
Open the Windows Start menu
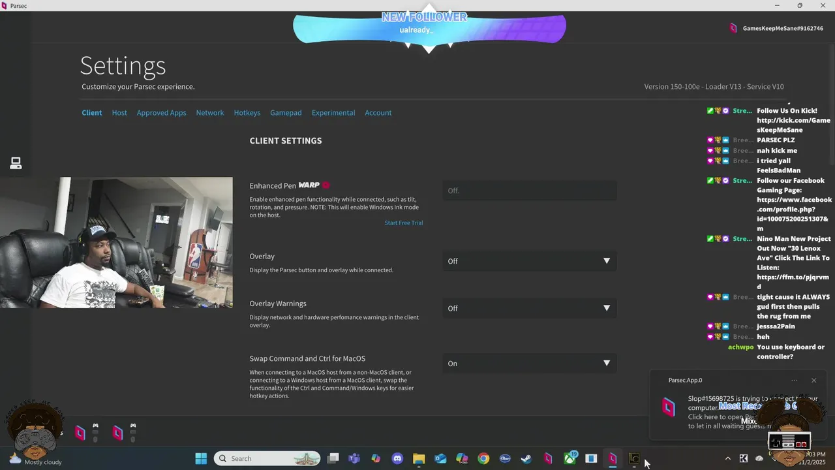coord(201,458)
